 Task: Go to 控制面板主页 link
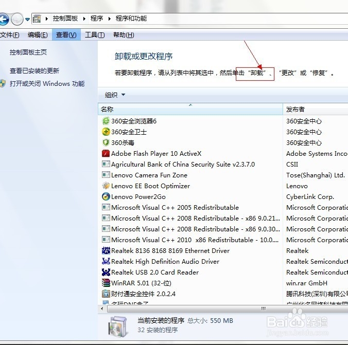28,52
